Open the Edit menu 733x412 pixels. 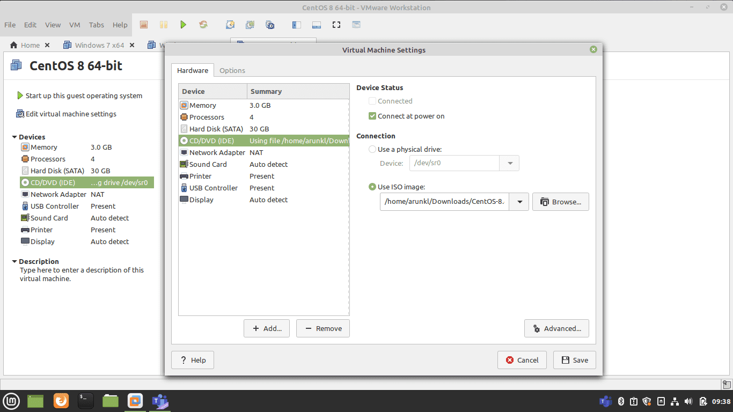(x=31, y=25)
